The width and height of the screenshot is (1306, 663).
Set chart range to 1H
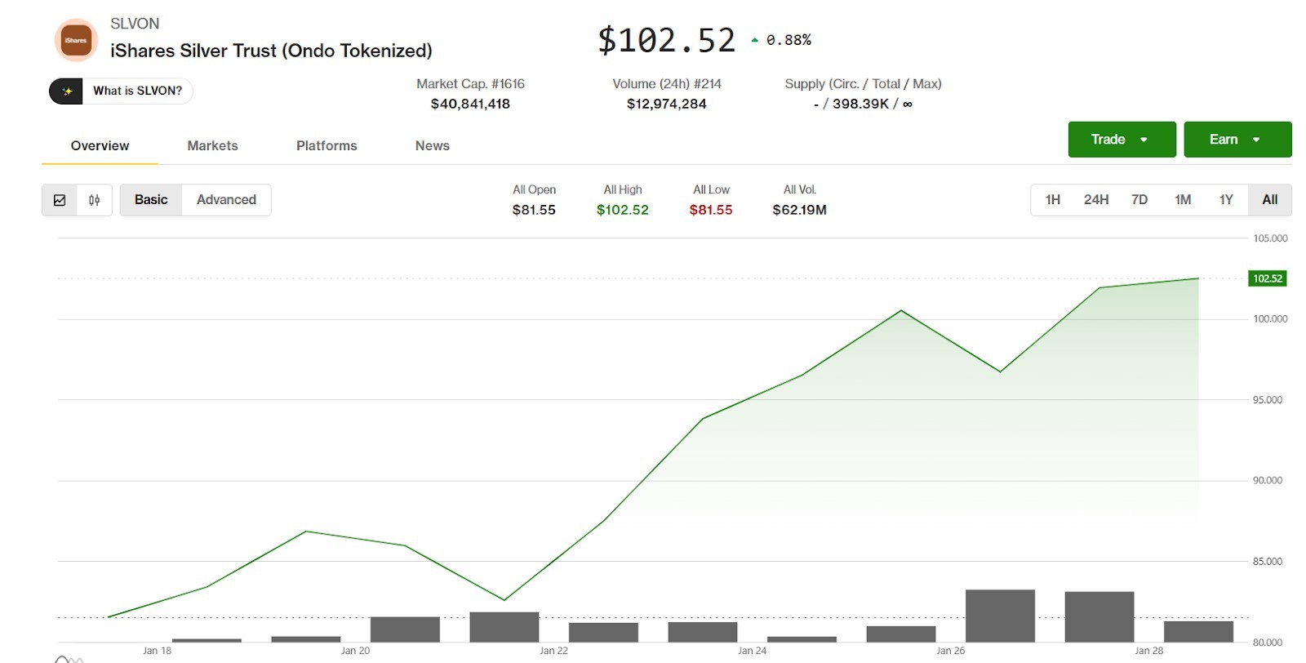(x=1053, y=200)
